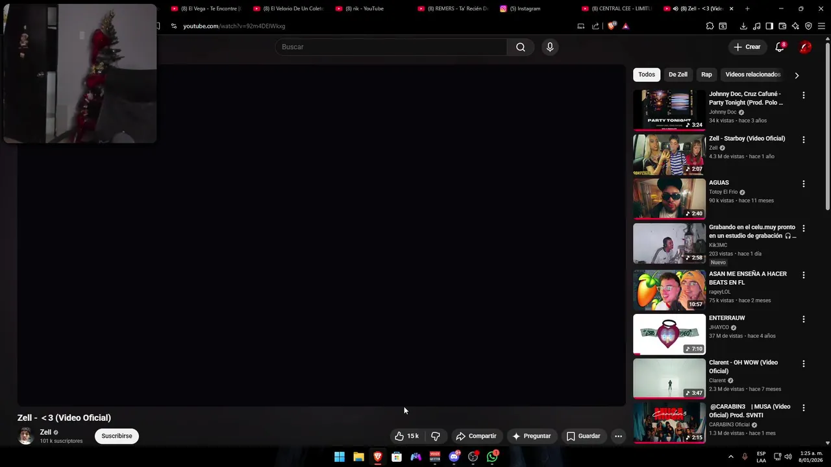
Task: Show more filter chips with right chevron
Action: click(797, 75)
